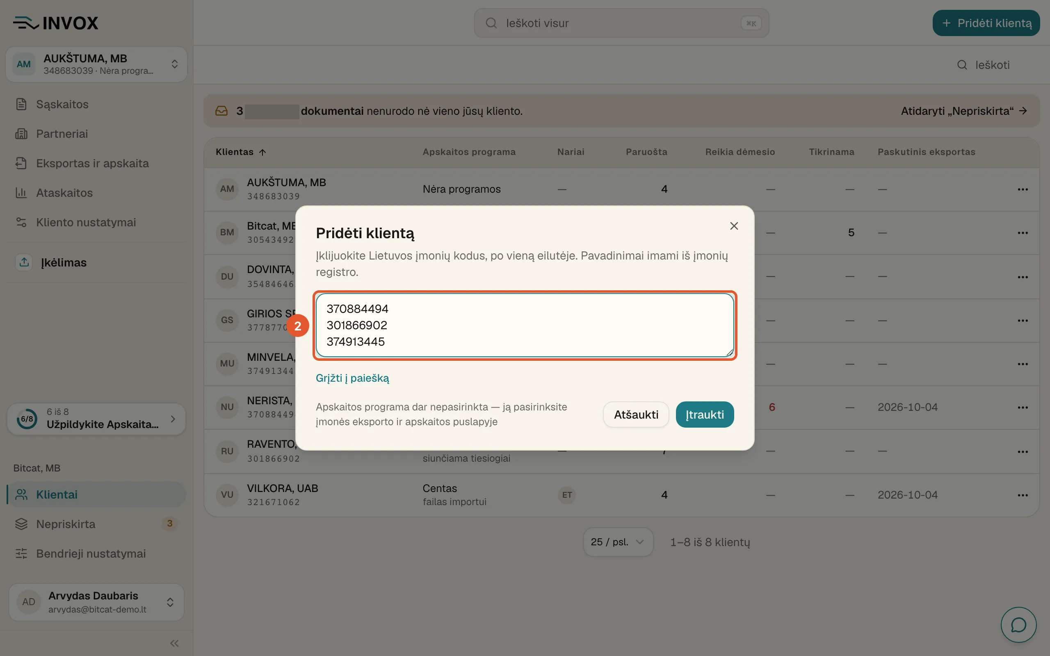This screenshot has height=656, width=1050.
Task: Click the ET member badge in VILKORA row
Action: pyautogui.click(x=567, y=494)
